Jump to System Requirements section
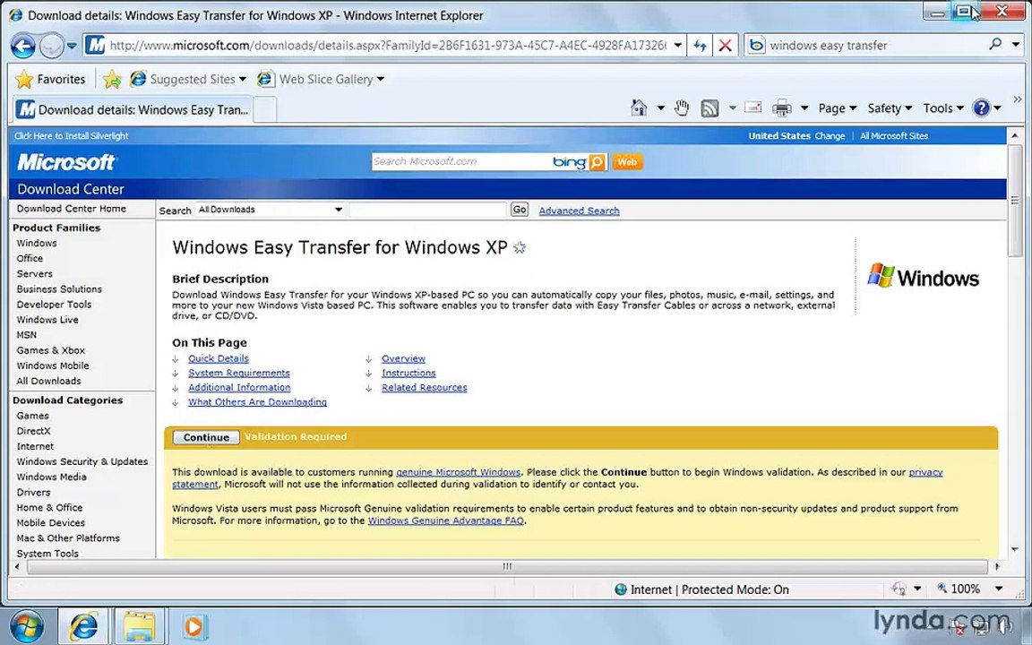Viewport: 1032px width, 645px height. [239, 374]
